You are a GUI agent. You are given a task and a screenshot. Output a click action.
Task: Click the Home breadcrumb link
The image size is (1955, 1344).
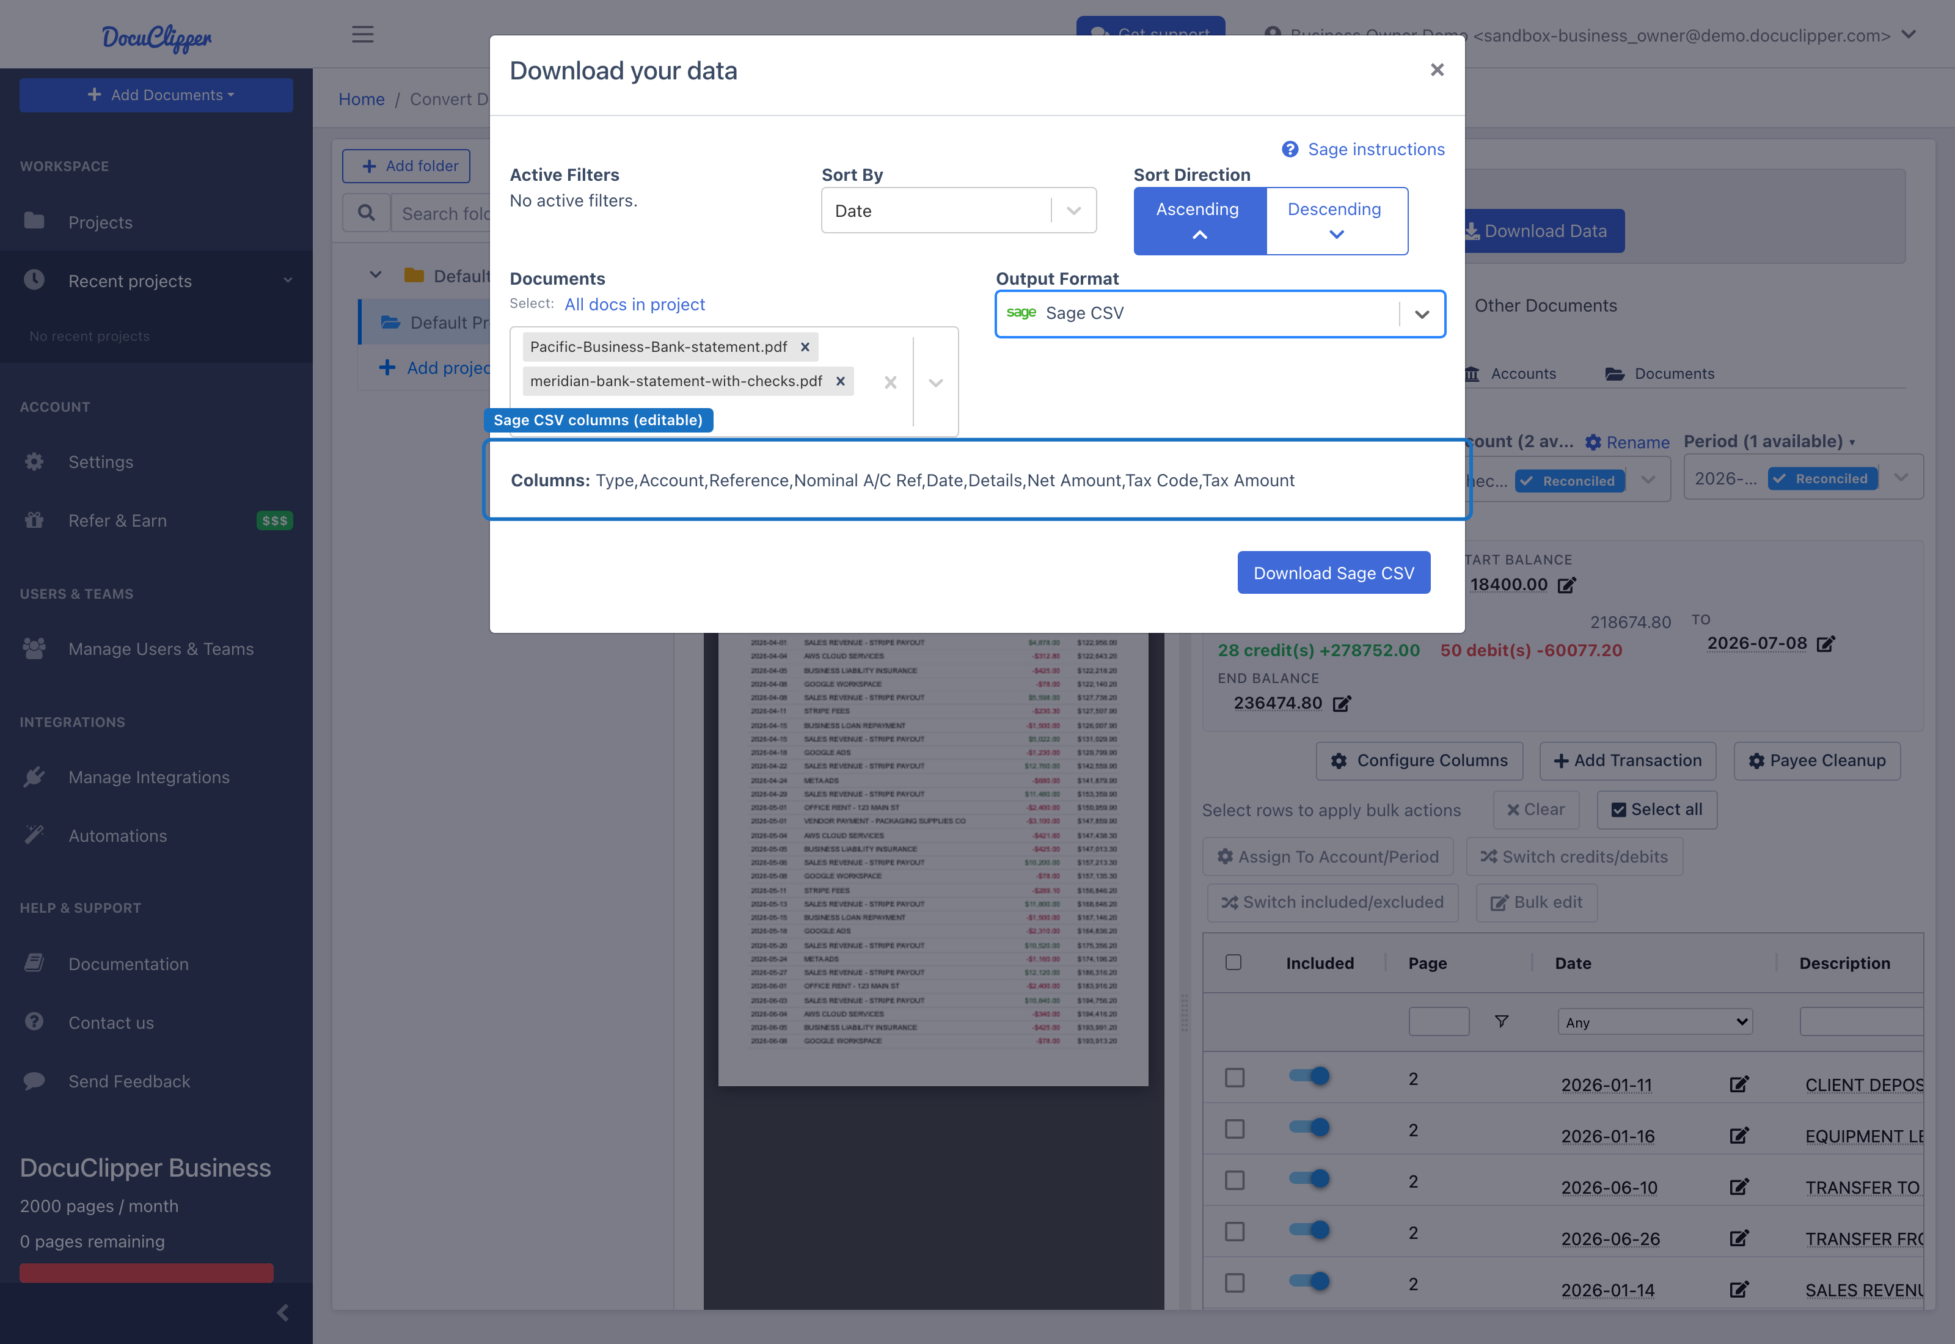point(361,100)
